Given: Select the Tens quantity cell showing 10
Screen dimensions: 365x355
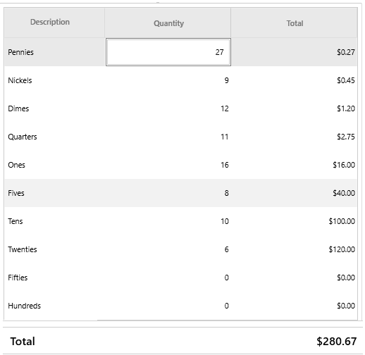Looking at the screenshot, I should click(168, 221).
